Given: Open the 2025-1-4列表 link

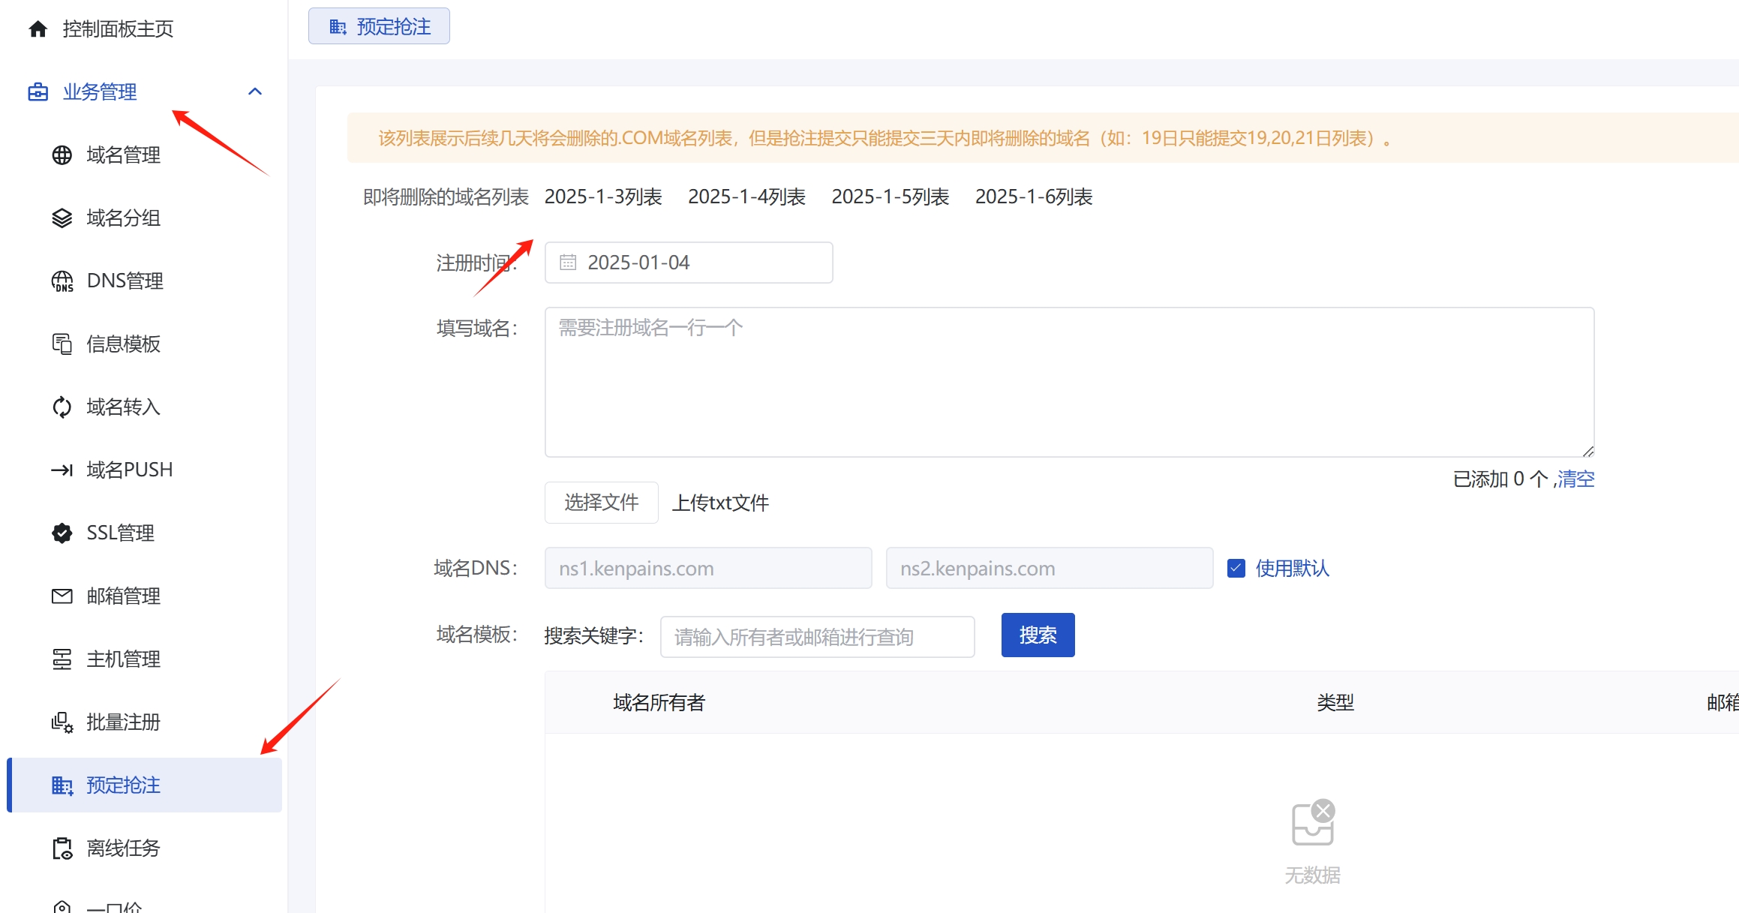Looking at the screenshot, I should [x=746, y=197].
